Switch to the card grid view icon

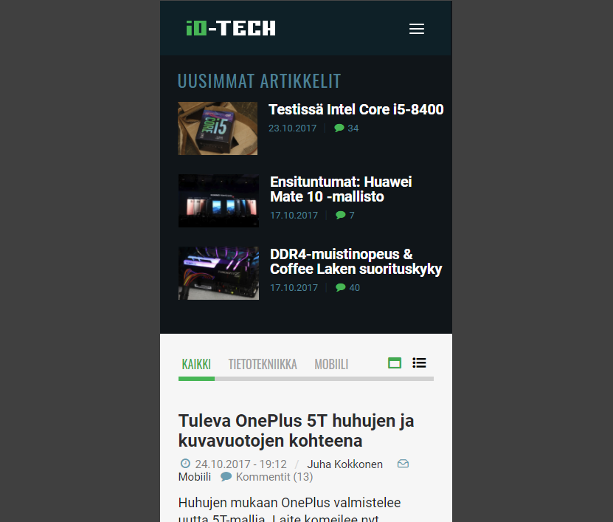395,363
